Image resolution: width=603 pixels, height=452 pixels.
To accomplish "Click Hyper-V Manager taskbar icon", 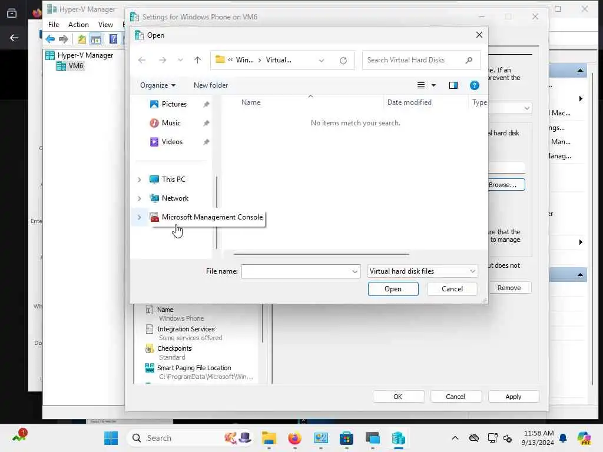I will (399, 438).
